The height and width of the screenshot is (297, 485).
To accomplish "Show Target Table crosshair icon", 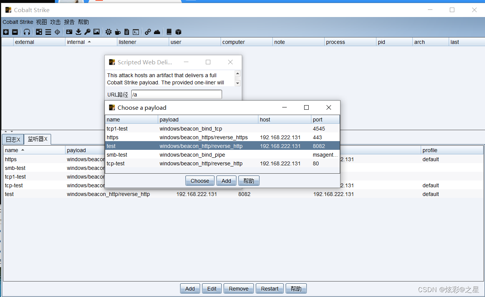I will click(57, 32).
